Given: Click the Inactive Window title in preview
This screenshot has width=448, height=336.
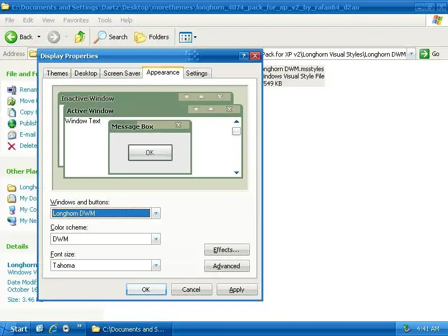Looking at the screenshot, I should click(x=87, y=99).
